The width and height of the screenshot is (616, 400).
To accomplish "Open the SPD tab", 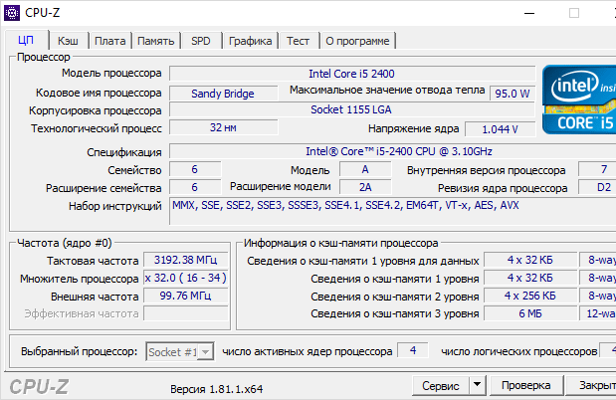I will (x=201, y=41).
